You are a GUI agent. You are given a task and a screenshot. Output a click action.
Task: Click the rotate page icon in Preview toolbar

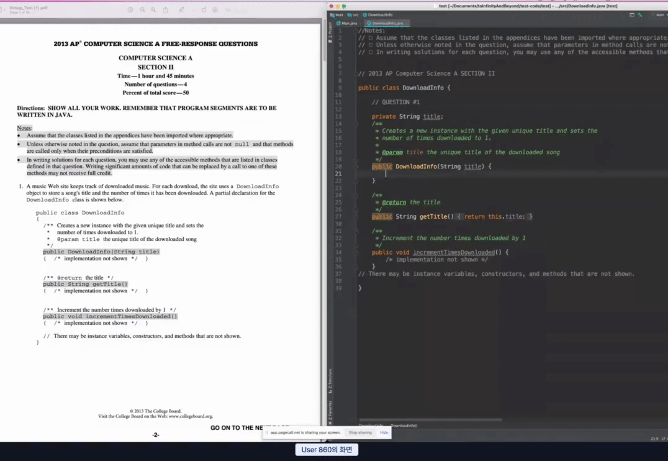pos(204,10)
